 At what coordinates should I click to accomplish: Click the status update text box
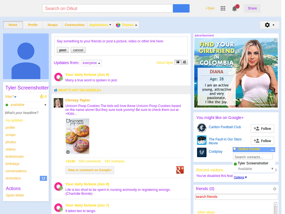pos(121,41)
